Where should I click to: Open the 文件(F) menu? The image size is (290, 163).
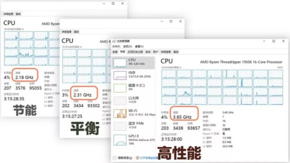pos(116,46)
